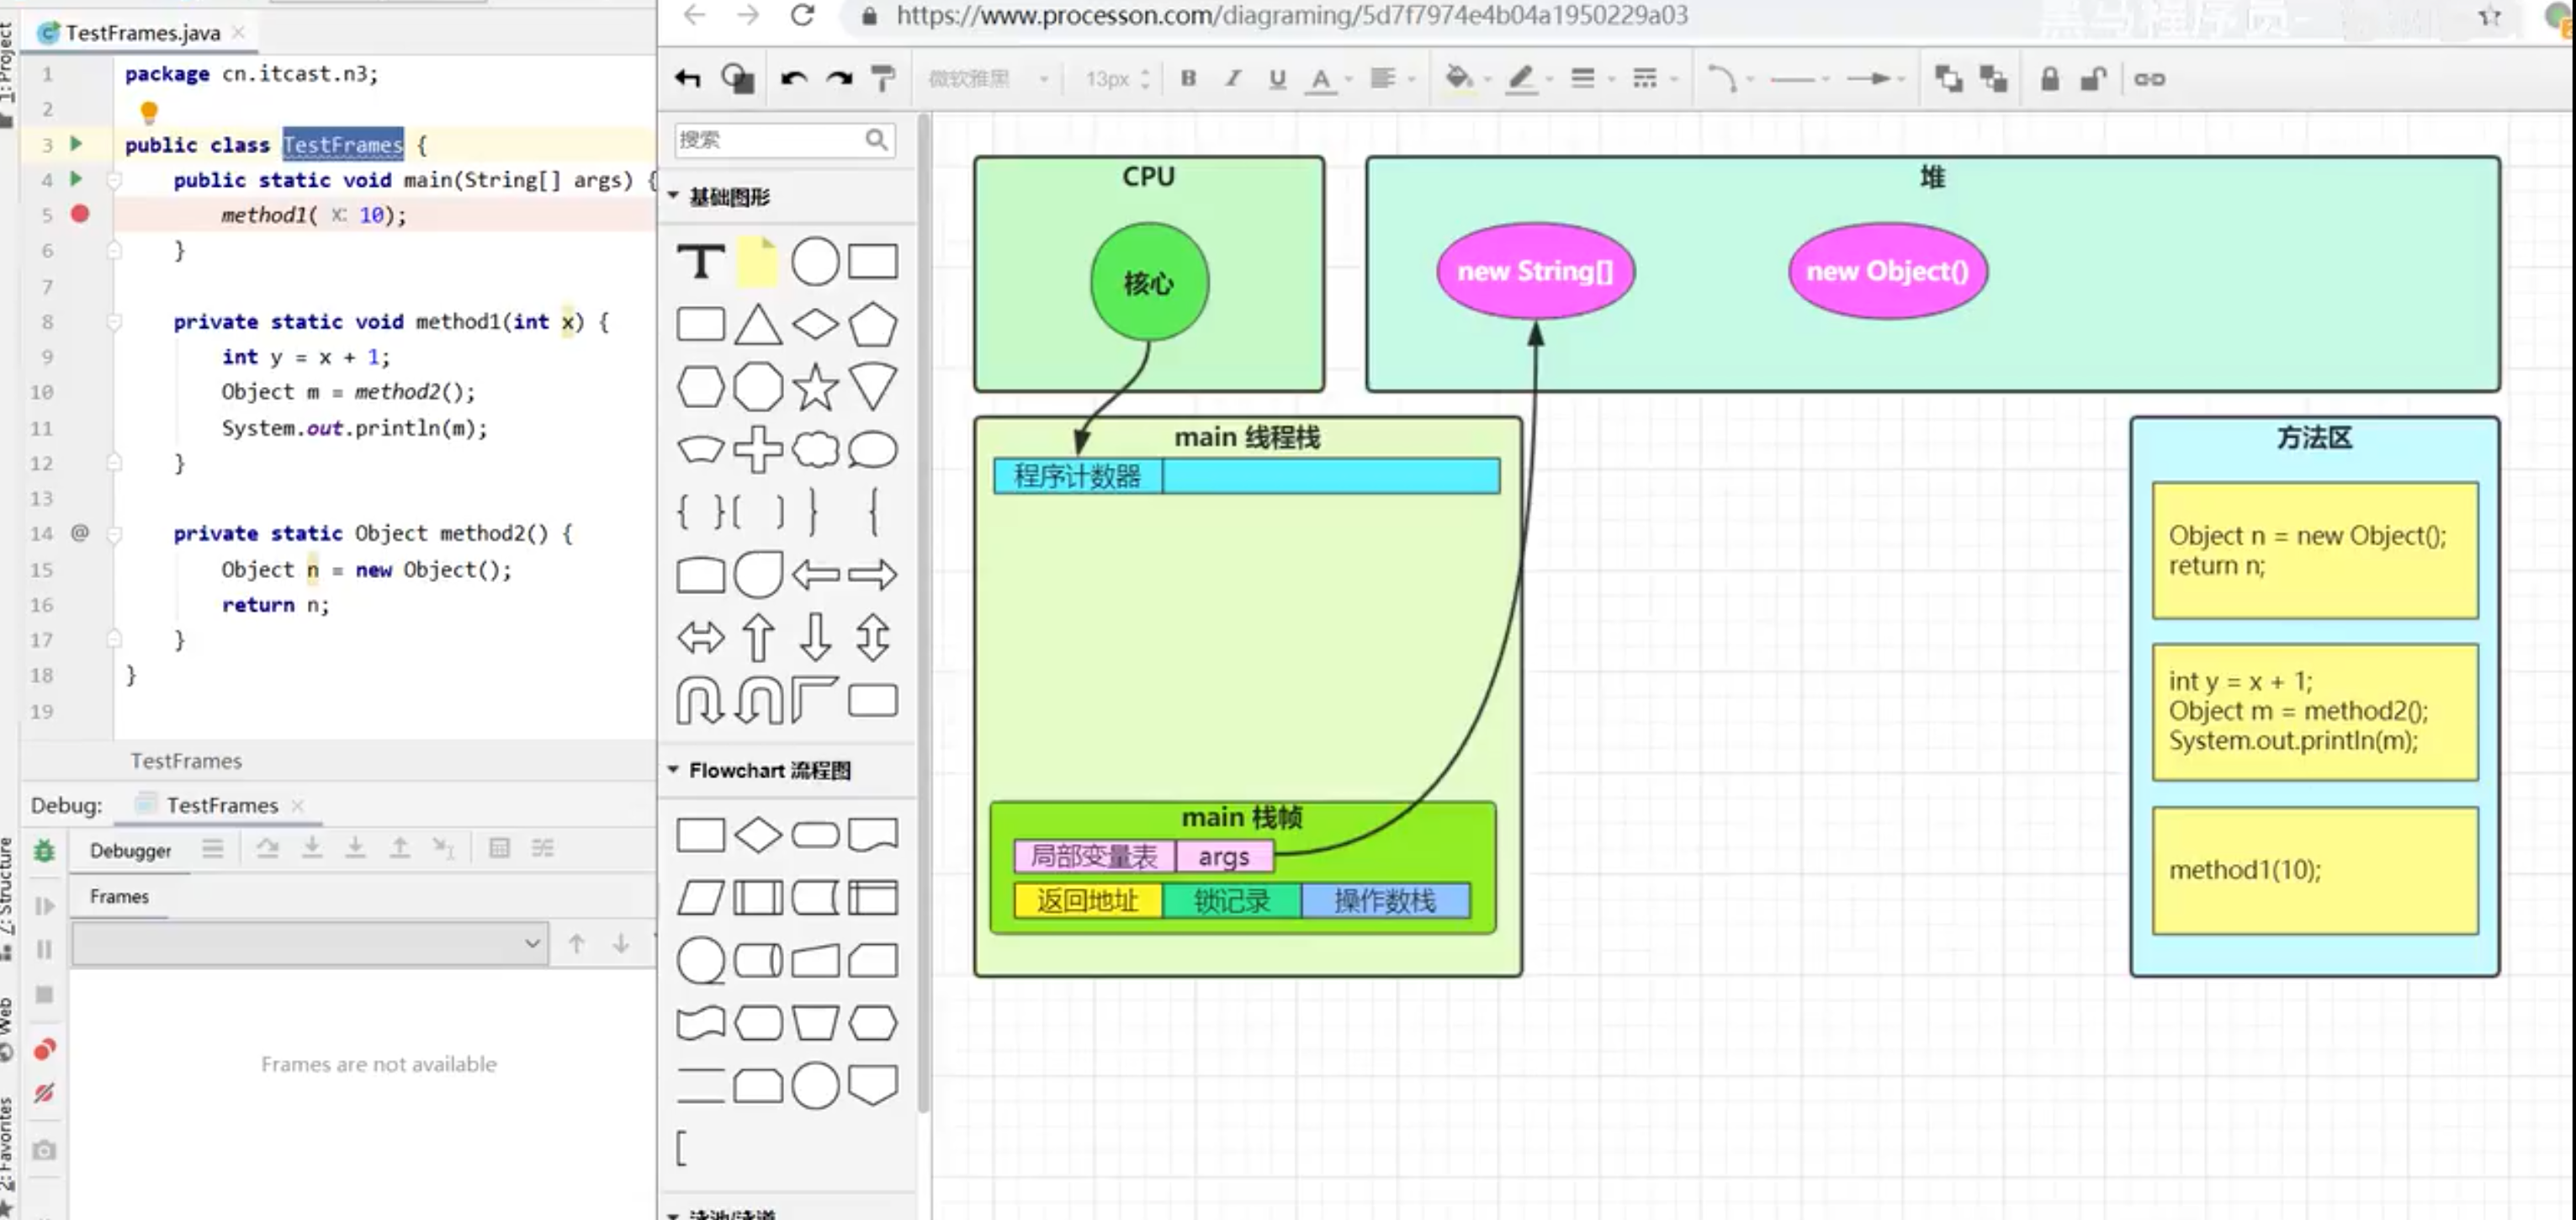Switch to the Debugger tab
Viewport: 2576px width, 1220px height.
pos(130,850)
